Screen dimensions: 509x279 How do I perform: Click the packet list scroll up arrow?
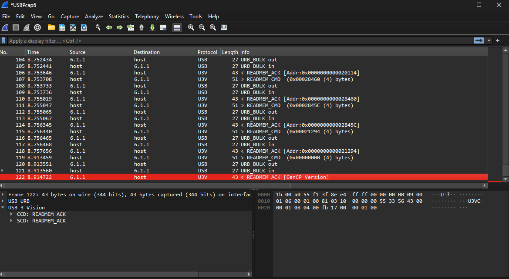click(x=506, y=50)
